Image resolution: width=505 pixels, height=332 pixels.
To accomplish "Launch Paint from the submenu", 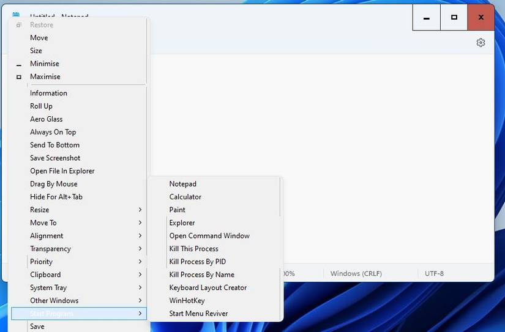I will point(215,210).
